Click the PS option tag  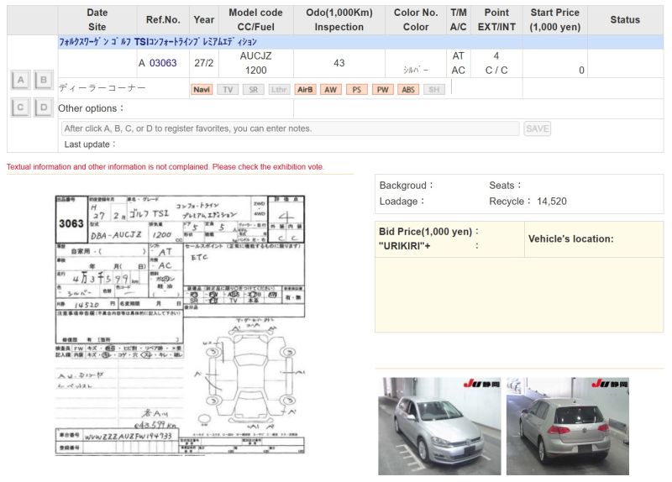[x=356, y=90]
